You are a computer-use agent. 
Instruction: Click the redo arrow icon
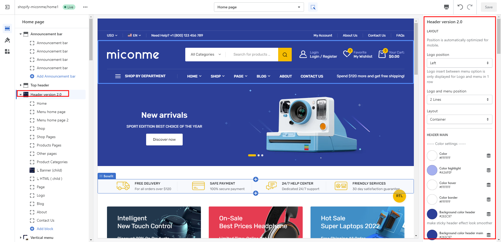click(x=470, y=7)
